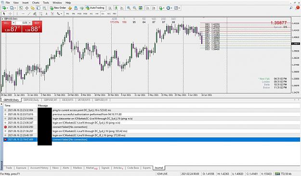This screenshot has width=301, height=176.
Task: Click the New Order button
Action: pyautogui.click(x=58, y=8)
